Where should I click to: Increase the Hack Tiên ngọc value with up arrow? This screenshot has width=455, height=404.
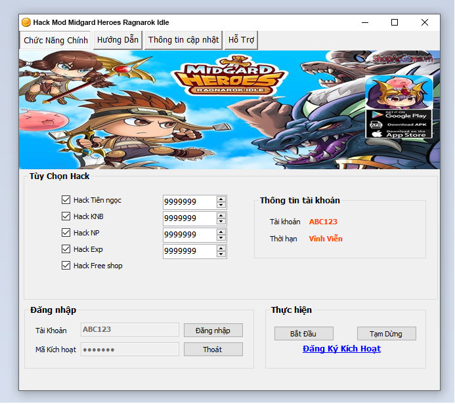[221, 199]
